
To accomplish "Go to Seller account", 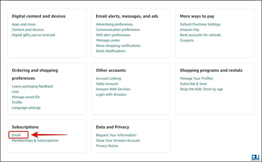I will (107, 84).
